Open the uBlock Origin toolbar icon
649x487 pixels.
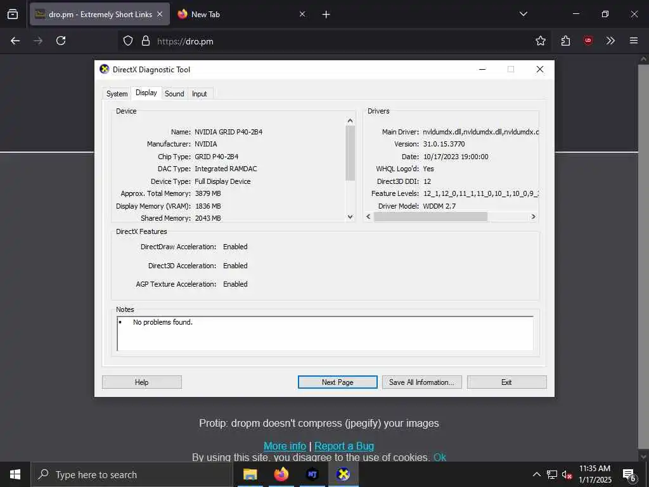[x=588, y=41]
